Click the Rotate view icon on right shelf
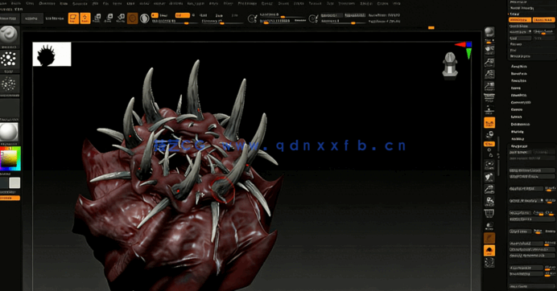 coord(489,201)
